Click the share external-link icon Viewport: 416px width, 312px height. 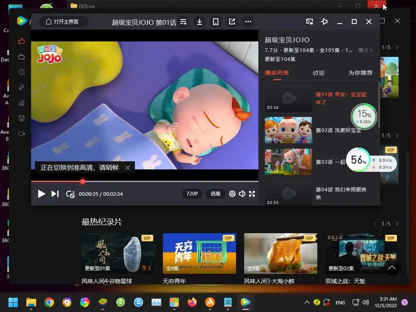tap(232, 22)
